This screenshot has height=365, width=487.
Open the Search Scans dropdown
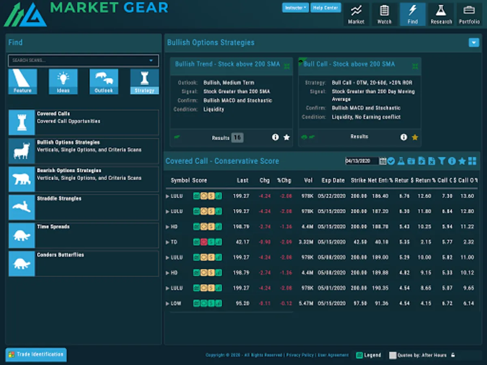[151, 60]
